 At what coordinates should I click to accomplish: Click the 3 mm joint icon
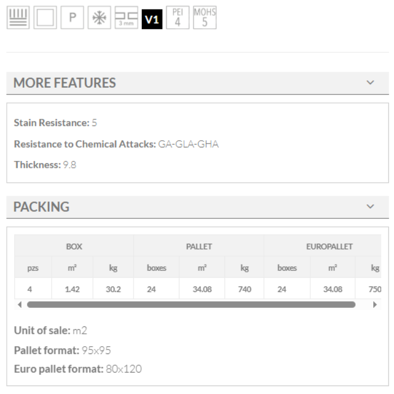tap(126, 18)
